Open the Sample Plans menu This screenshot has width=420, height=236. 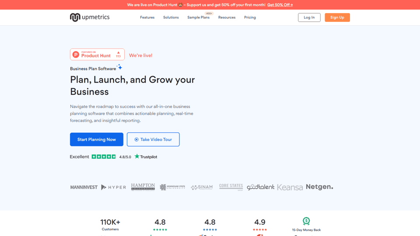click(198, 17)
